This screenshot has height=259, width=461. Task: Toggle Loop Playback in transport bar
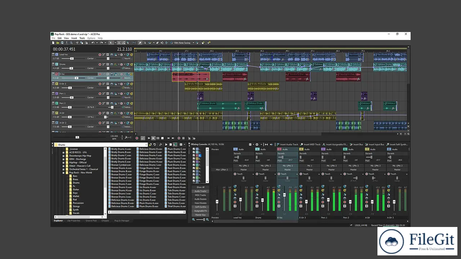click(143, 138)
